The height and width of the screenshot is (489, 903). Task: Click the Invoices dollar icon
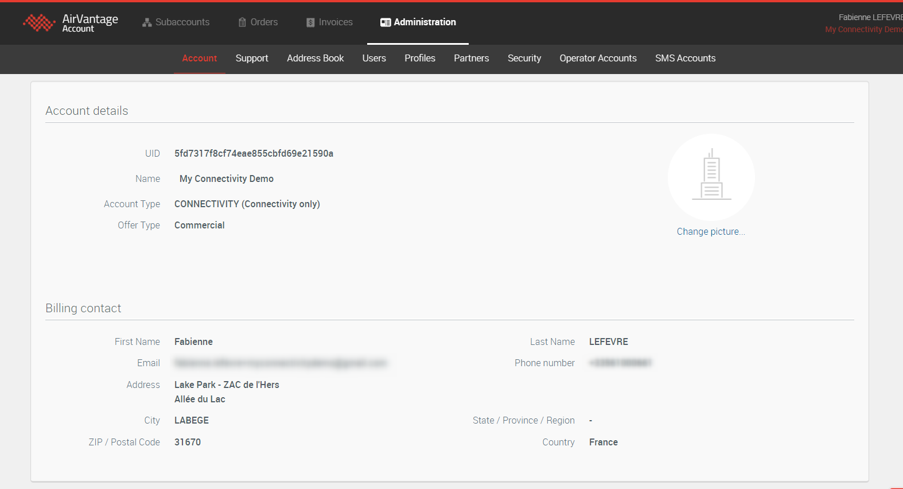pyautogui.click(x=310, y=22)
